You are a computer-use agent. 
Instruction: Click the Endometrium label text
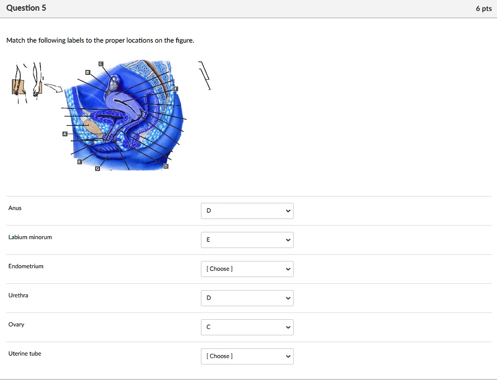26,266
